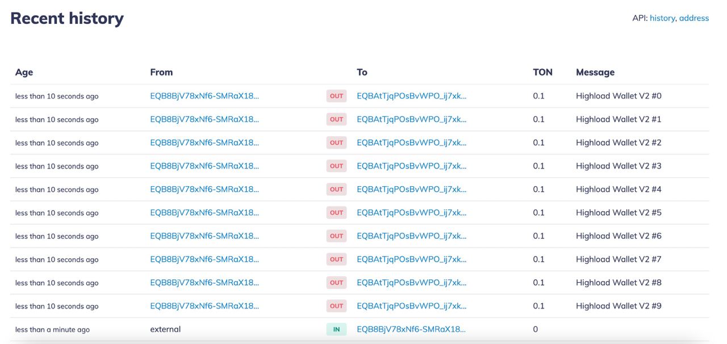
Task: Click the TON amount 0 in external row
Action: tap(536, 329)
